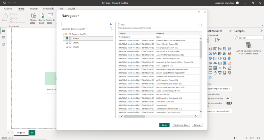This screenshot has height=140, width=264.
Task: Open the Insertar ribbon tab
Action: [x=34, y=8]
